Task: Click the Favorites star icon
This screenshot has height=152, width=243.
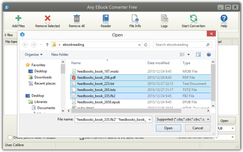Action: click(x=28, y=65)
